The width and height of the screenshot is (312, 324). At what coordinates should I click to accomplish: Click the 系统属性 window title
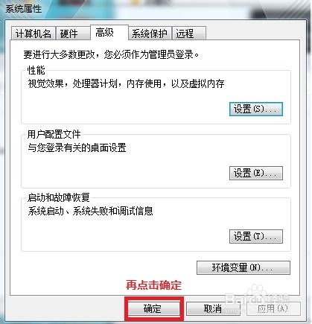pos(23,9)
